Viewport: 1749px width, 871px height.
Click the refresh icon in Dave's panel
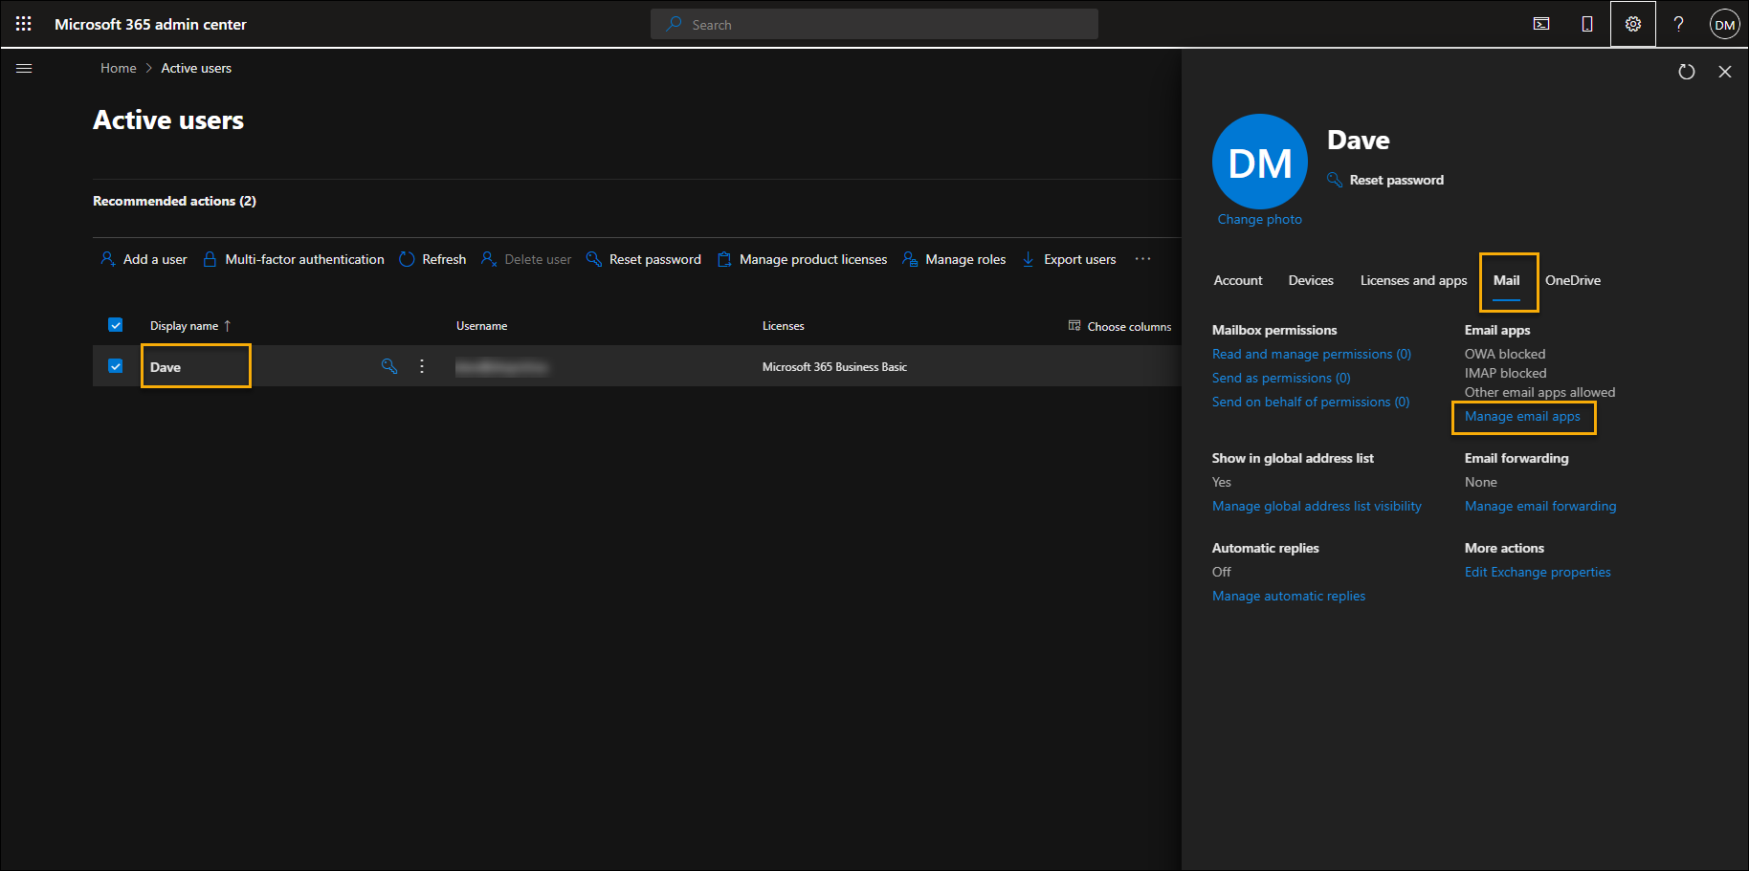click(1687, 72)
